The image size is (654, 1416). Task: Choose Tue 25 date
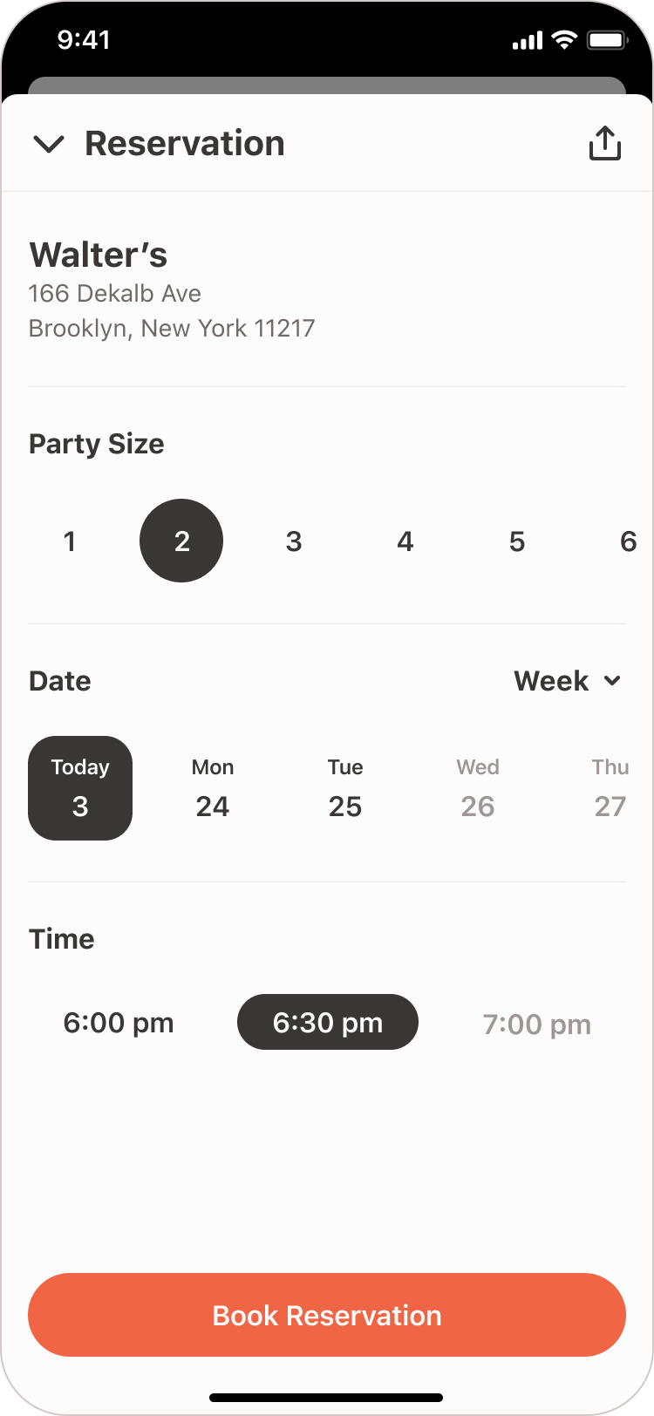(x=345, y=788)
